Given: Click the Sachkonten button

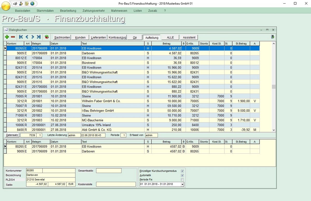Looking at the screenshot, I should click(x=62, y=38).
